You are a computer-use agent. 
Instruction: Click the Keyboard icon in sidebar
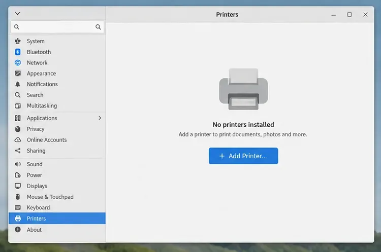tap(17, 207)
